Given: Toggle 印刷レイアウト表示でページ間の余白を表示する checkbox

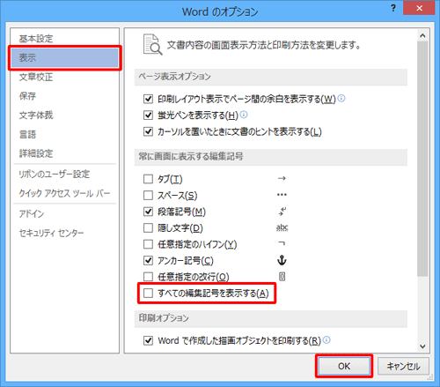Looking at the screenshot, I should (x=148, y=99).
